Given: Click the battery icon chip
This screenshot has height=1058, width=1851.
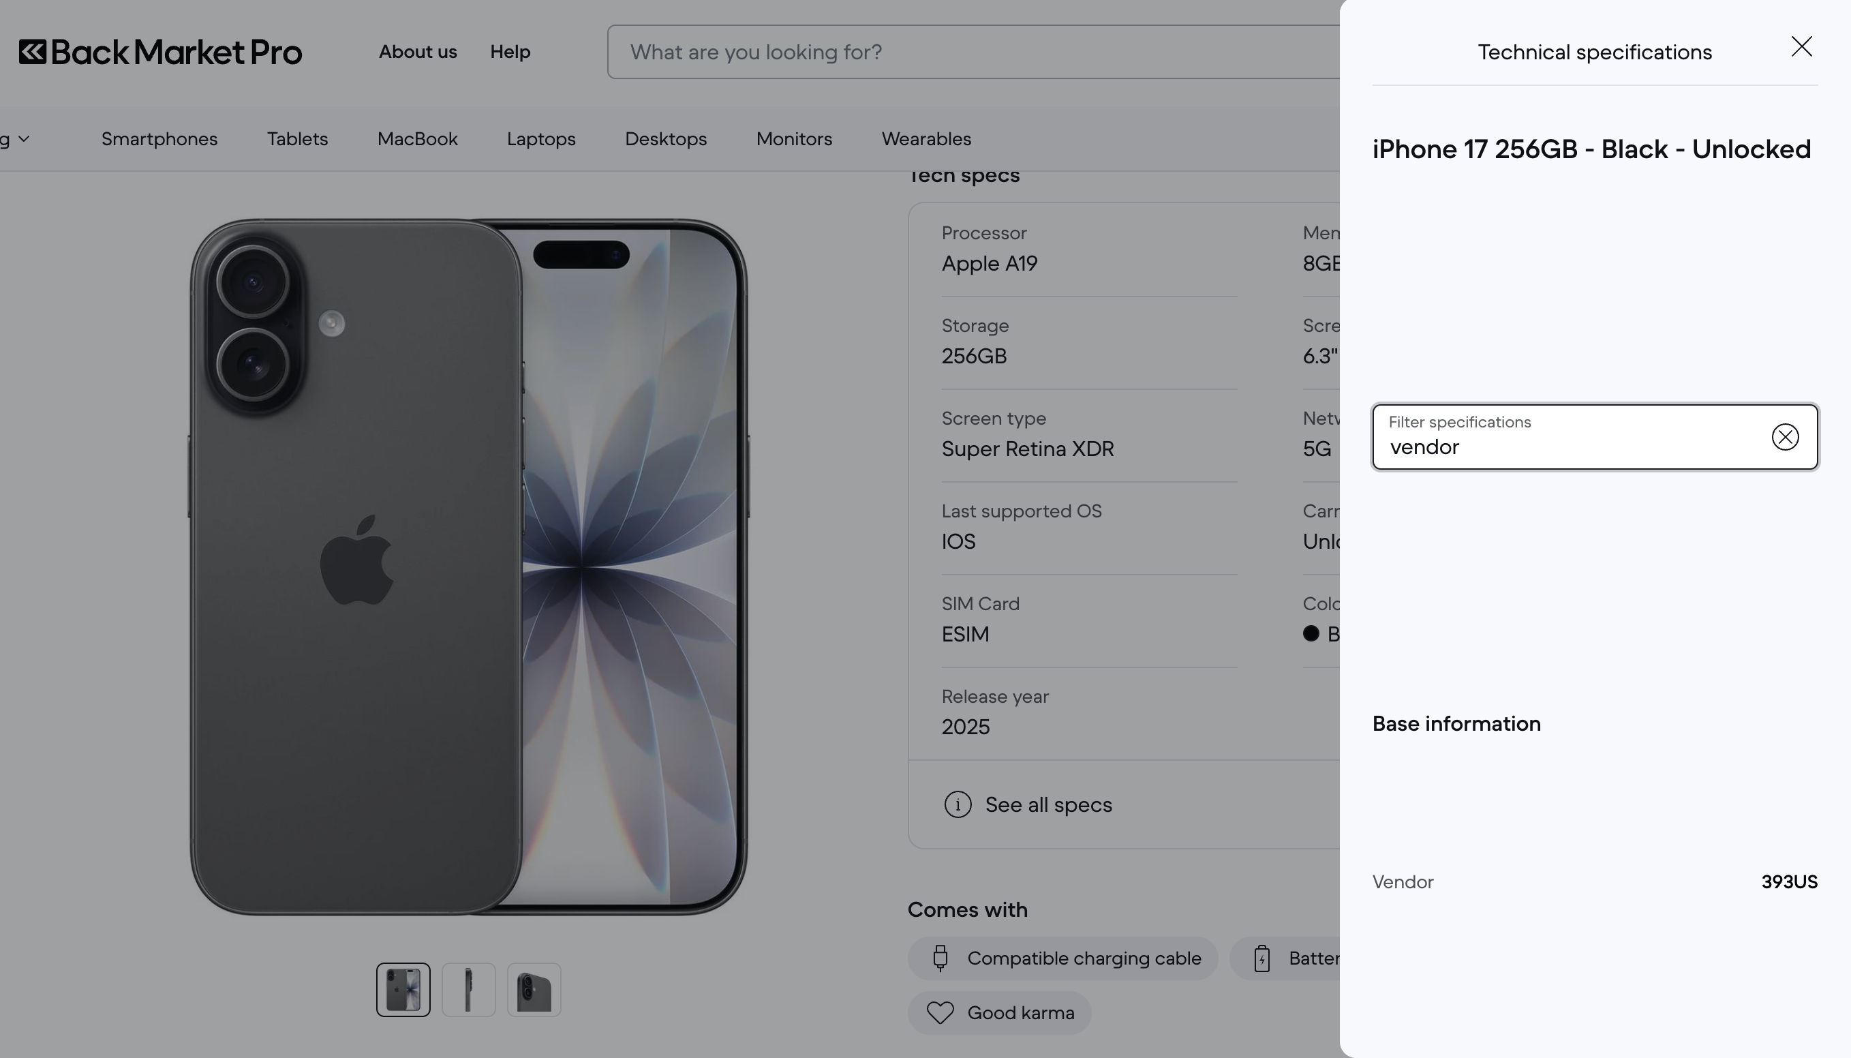Looking at the screenshot, I should [1262, 958].
